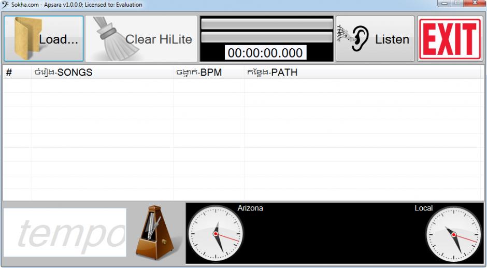Click the red EXIT button
Image resolution: width=487 pixels, height=268 pixels.
pos(450,39)
